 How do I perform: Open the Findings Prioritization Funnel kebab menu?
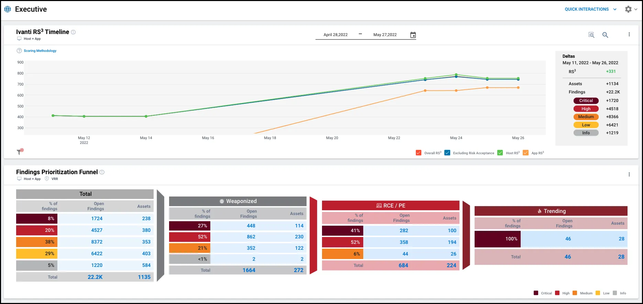tap(629, 174)
